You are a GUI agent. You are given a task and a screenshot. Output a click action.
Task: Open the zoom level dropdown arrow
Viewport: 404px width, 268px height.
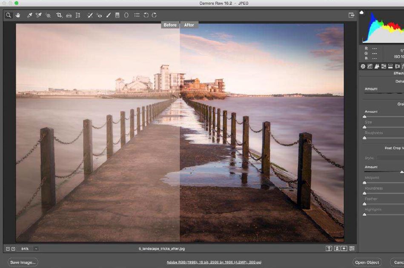tap(36, 249)
